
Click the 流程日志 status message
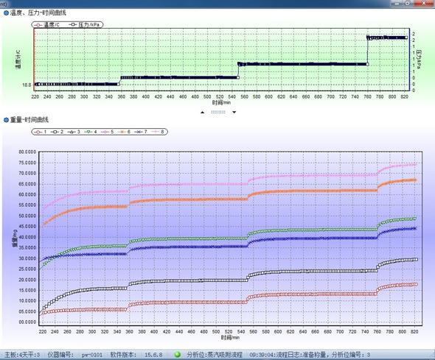[x=310, y=354]
